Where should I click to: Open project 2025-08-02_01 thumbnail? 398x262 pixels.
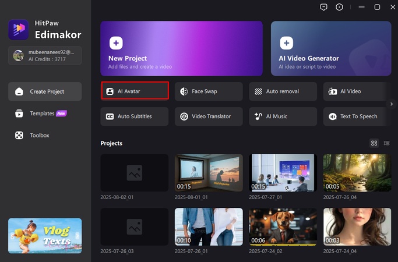(135, 173)
